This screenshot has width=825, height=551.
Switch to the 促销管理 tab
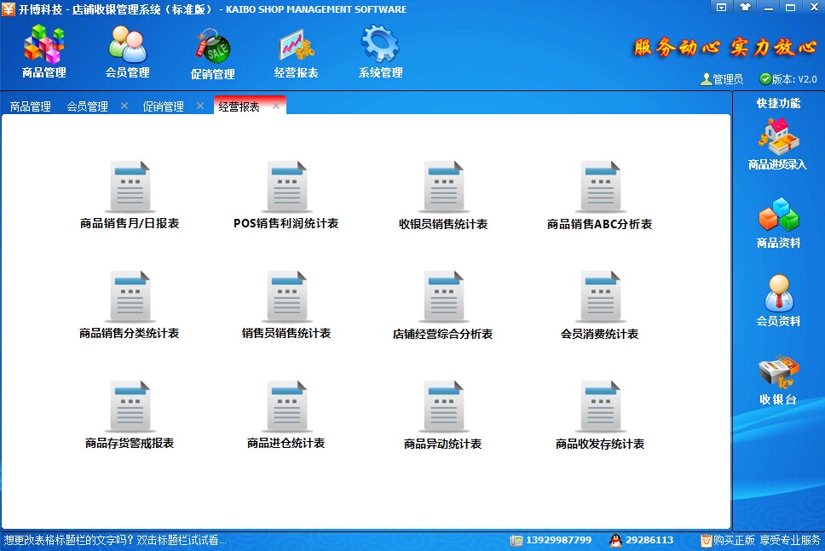coord(163,106)
